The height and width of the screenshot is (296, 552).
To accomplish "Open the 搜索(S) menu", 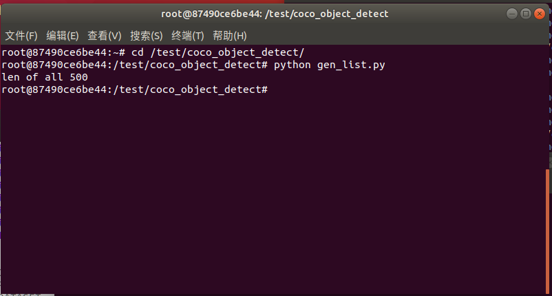I will [147, 36].
